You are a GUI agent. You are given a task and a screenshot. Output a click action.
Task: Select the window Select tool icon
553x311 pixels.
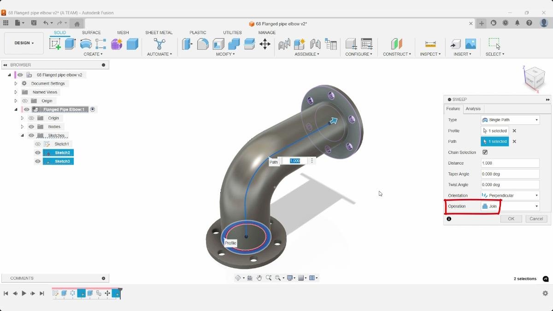[494, 44]
